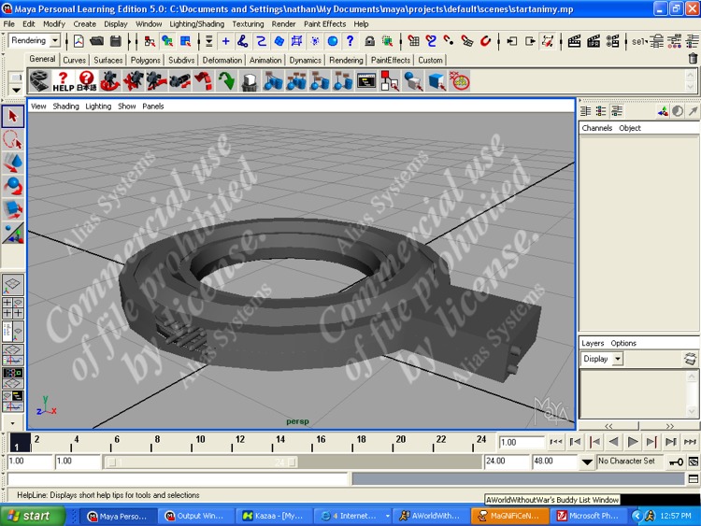Switch to single perspective view layout
701x526 pixels.
[13, 285]
